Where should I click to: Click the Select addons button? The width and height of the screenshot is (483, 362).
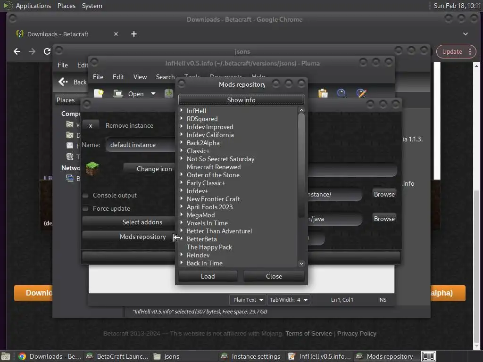click(x=128, y=222)
